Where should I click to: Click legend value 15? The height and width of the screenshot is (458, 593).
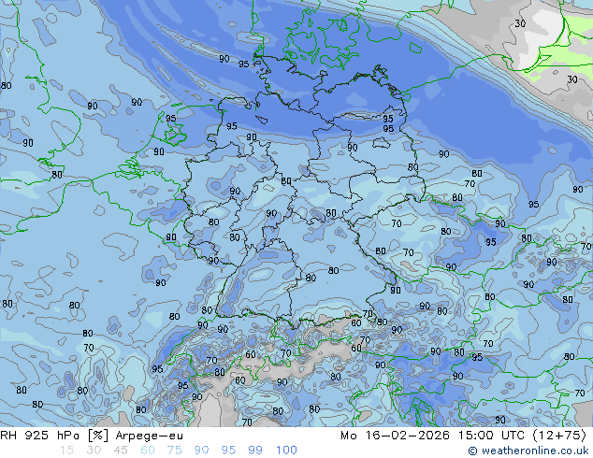pos(66,451)
